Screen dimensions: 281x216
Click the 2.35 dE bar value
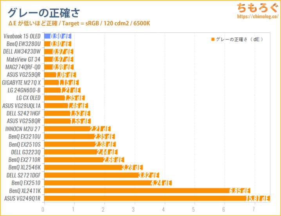point(104,136)
